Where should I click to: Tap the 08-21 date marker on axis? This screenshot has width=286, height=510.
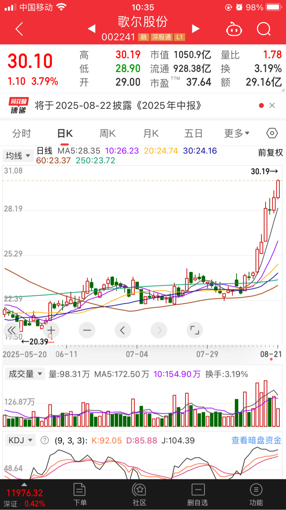pos(271,354)
